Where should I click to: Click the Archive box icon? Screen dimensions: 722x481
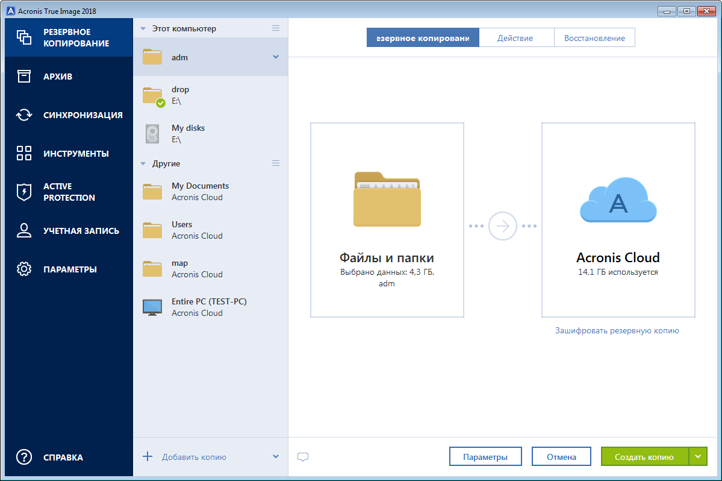click(24, 76)
